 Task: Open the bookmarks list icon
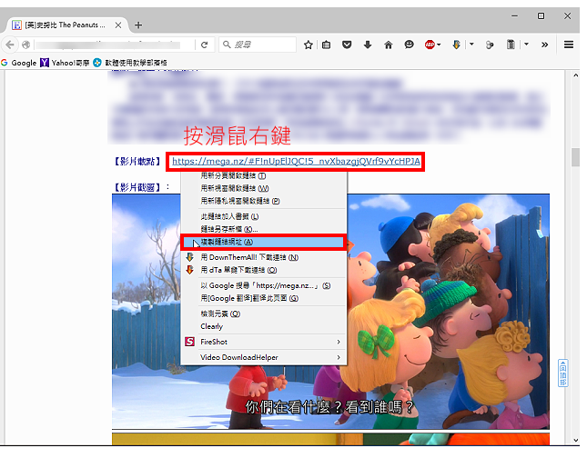(x=327, y=45)
